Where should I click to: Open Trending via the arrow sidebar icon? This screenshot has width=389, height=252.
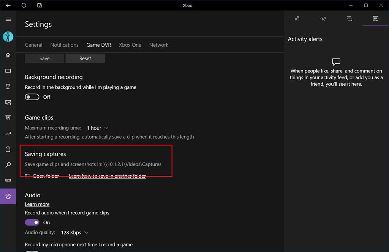[8, 133]
